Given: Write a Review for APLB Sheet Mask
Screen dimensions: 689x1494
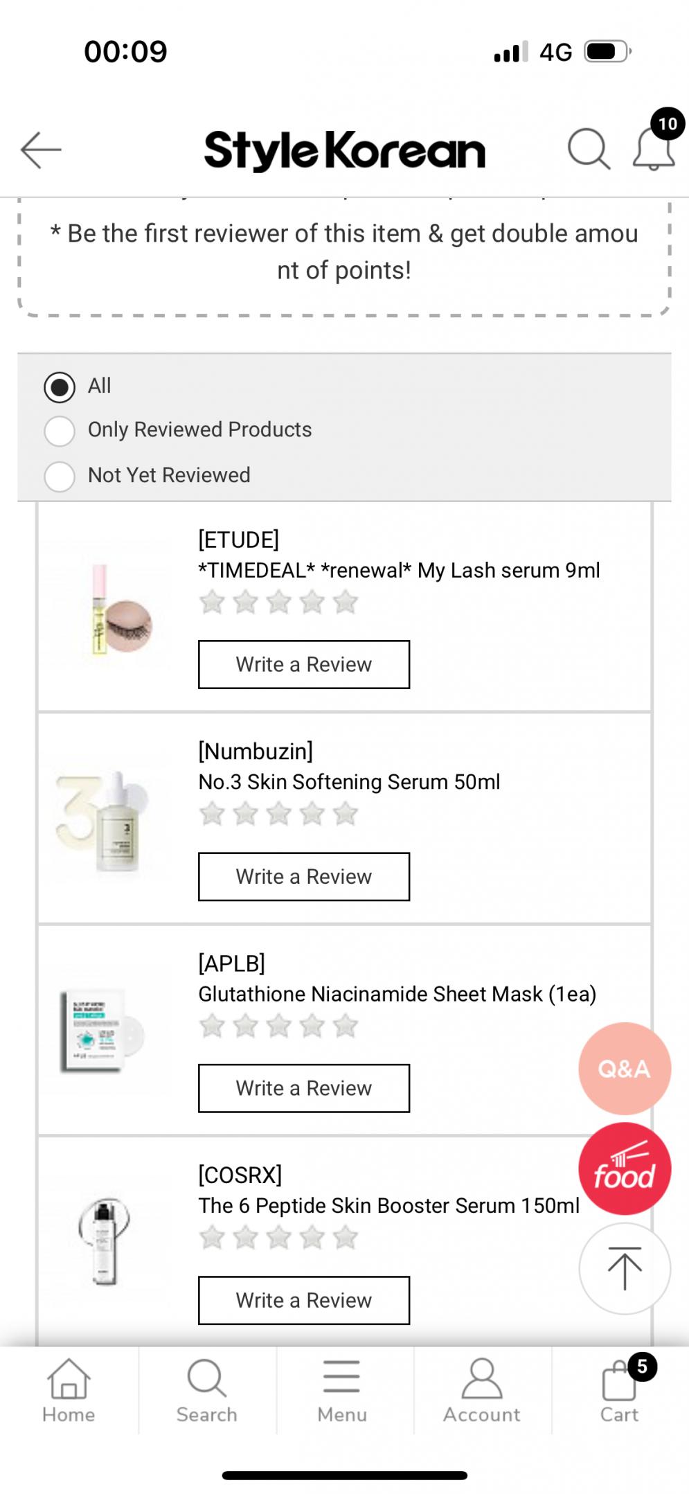Looking at the screenshot, I should 304,1089.
